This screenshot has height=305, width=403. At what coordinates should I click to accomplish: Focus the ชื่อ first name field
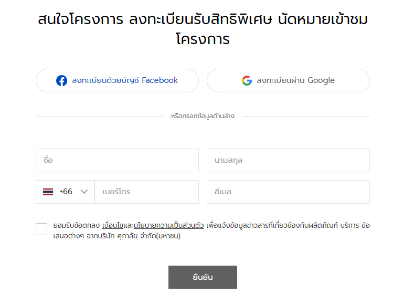[x=117, y=160]
